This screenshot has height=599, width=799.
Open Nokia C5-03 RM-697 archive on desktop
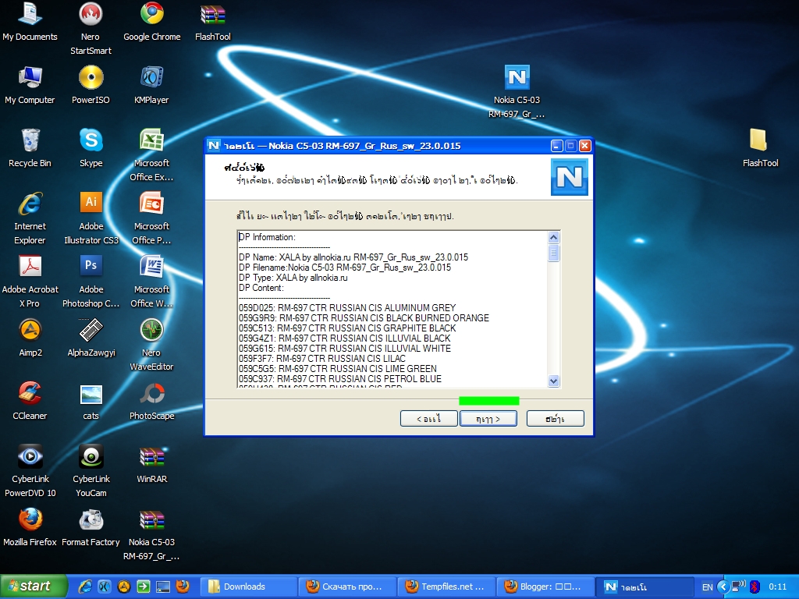tap(151, 533)
